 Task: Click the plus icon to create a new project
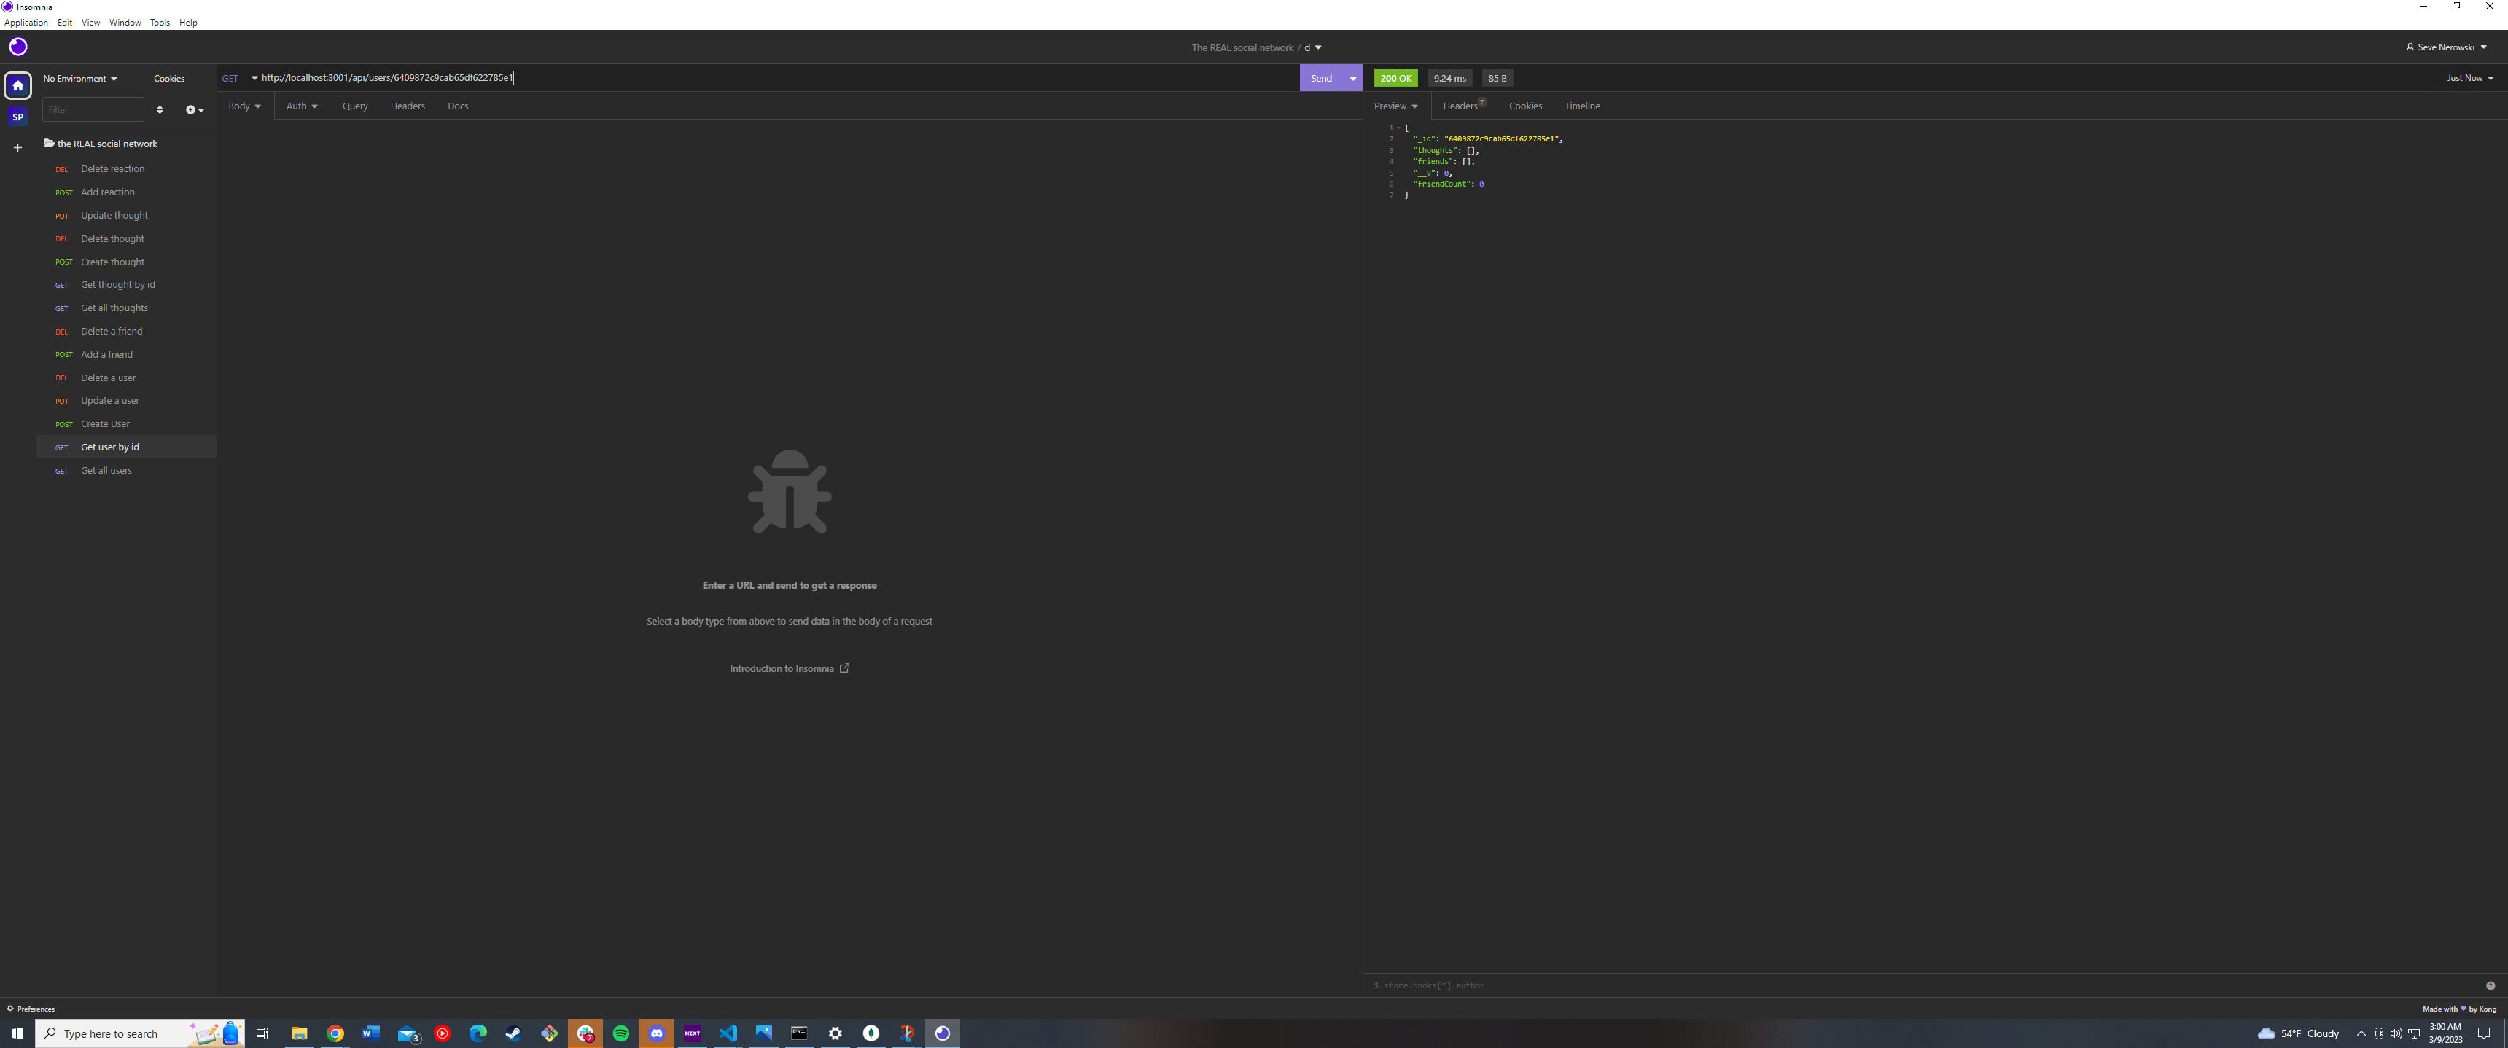(x=17, y=147)
